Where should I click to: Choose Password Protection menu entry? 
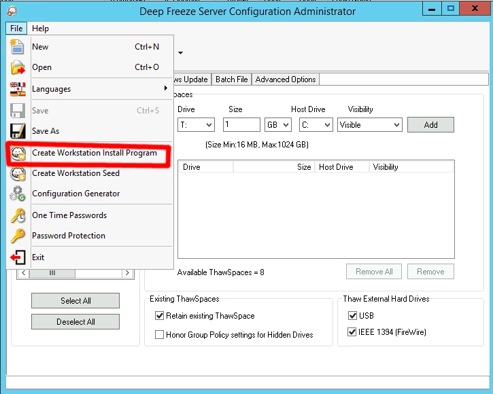[90, 236]
